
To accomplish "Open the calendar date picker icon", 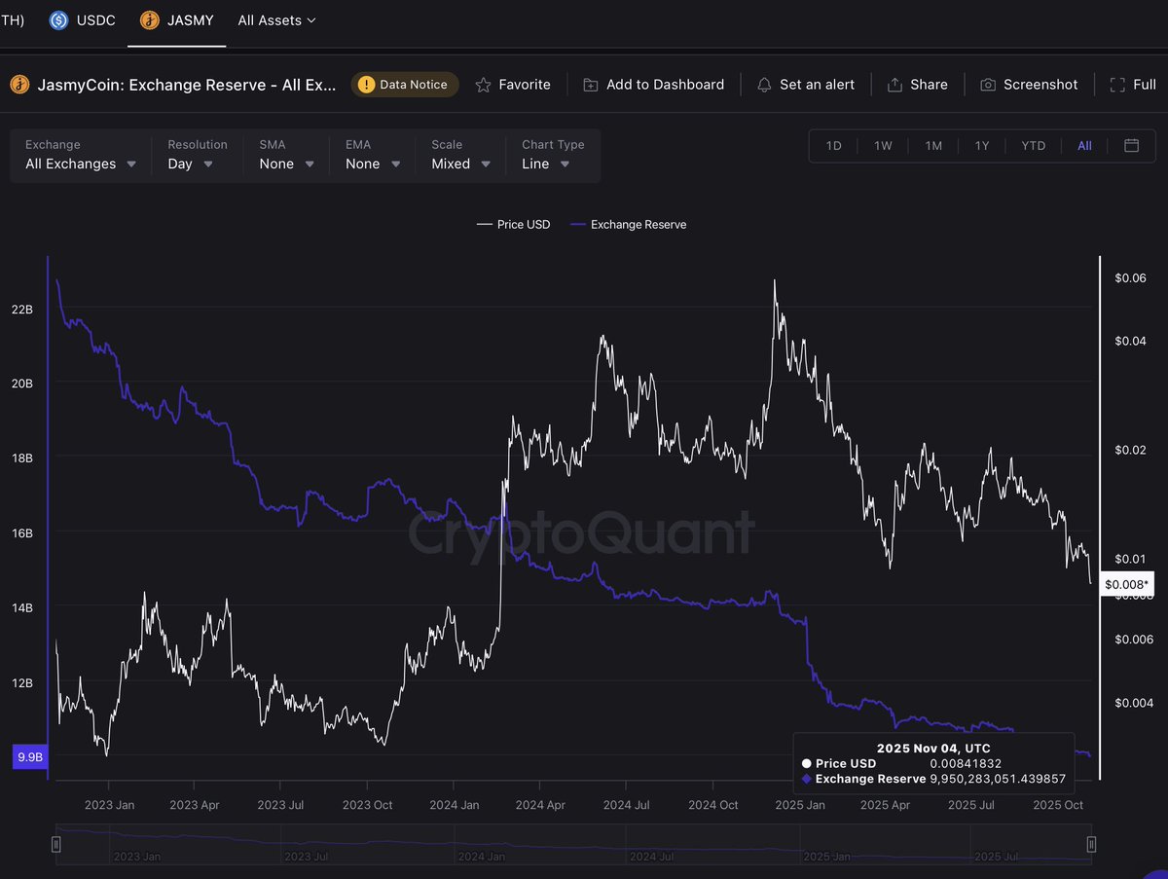I will pos(1131,146).
